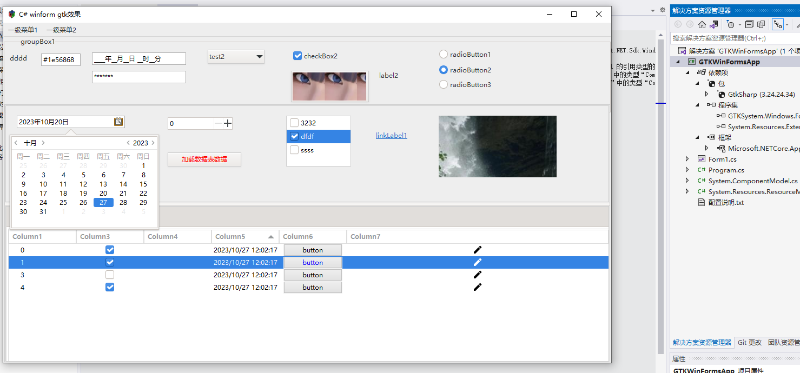This screenshot has height=373, width=800.
Task: Click the pencil edit icon in row 3
Action: coord(477,275)
